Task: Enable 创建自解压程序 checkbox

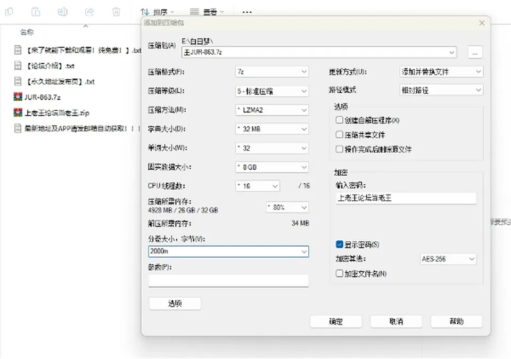Action: [339, 120]
